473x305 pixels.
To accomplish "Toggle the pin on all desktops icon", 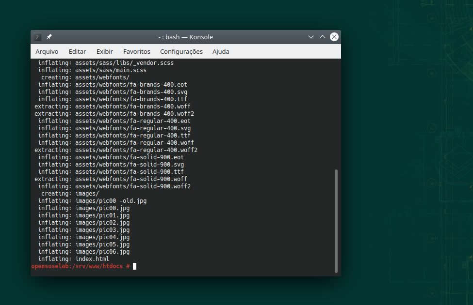I will coord(49,37).
